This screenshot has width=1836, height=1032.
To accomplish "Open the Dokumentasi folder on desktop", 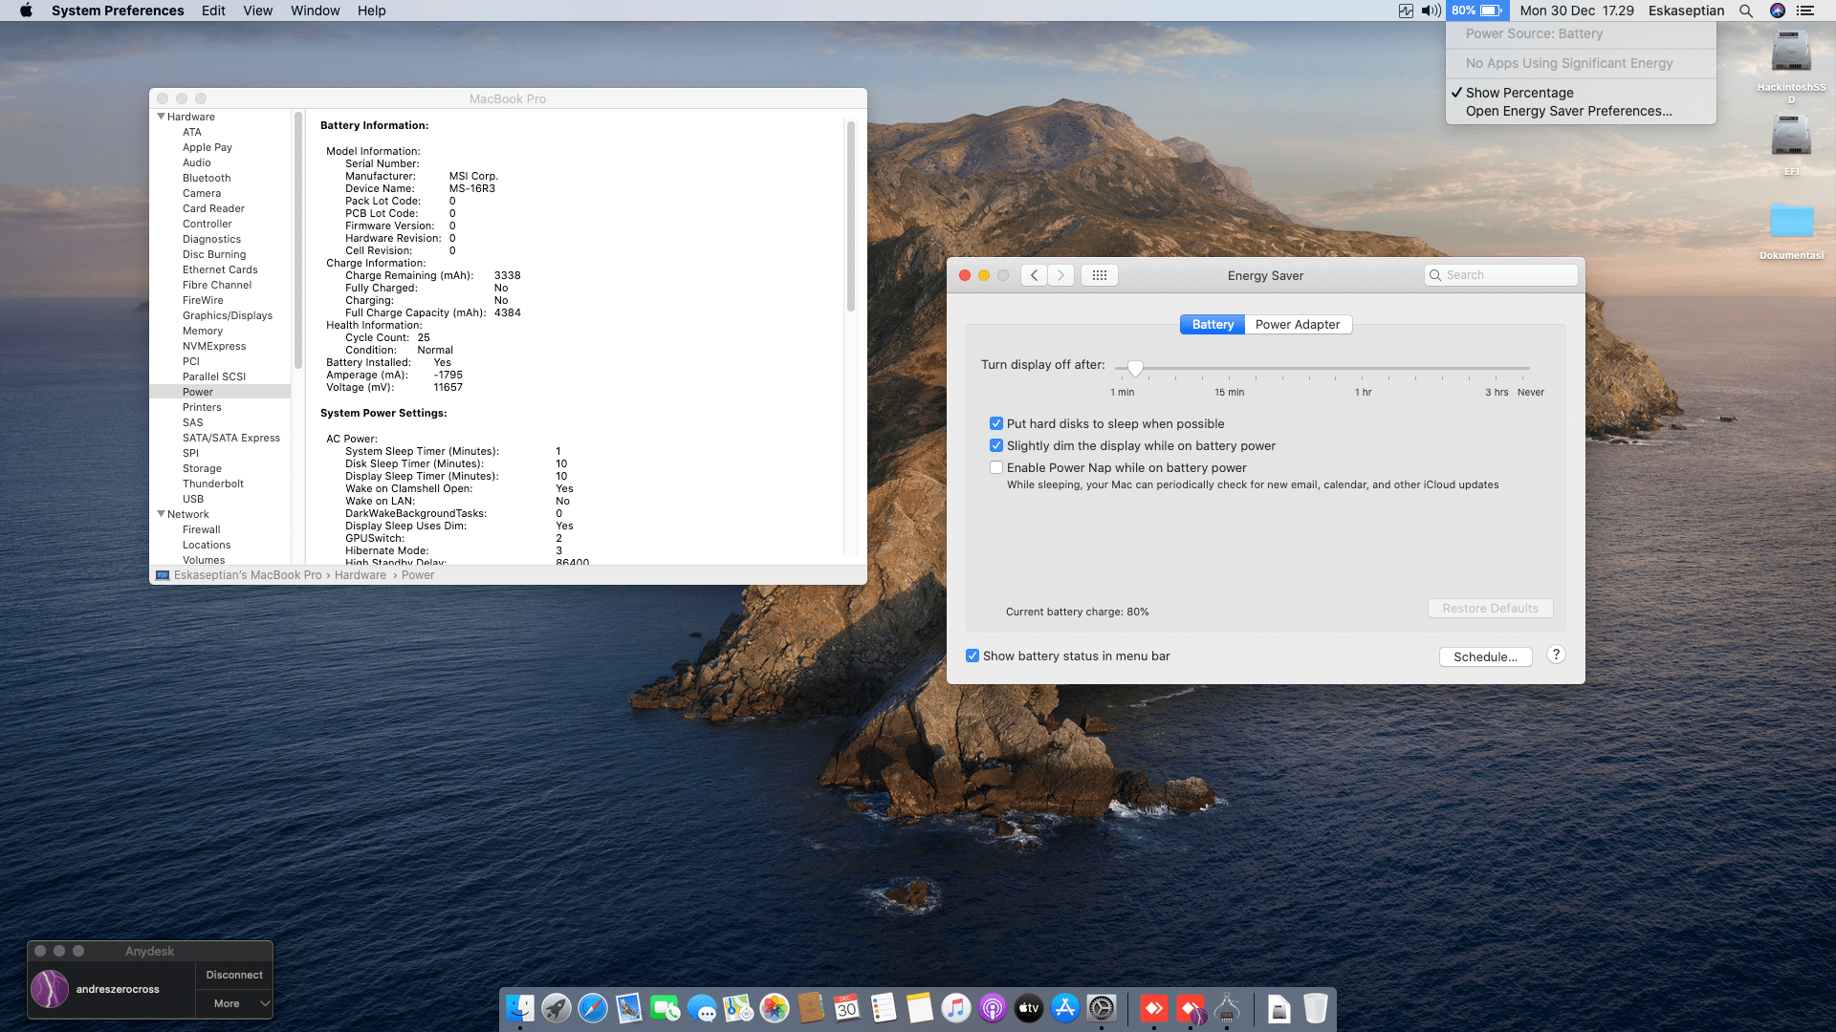I will [x=1791, y=222].
